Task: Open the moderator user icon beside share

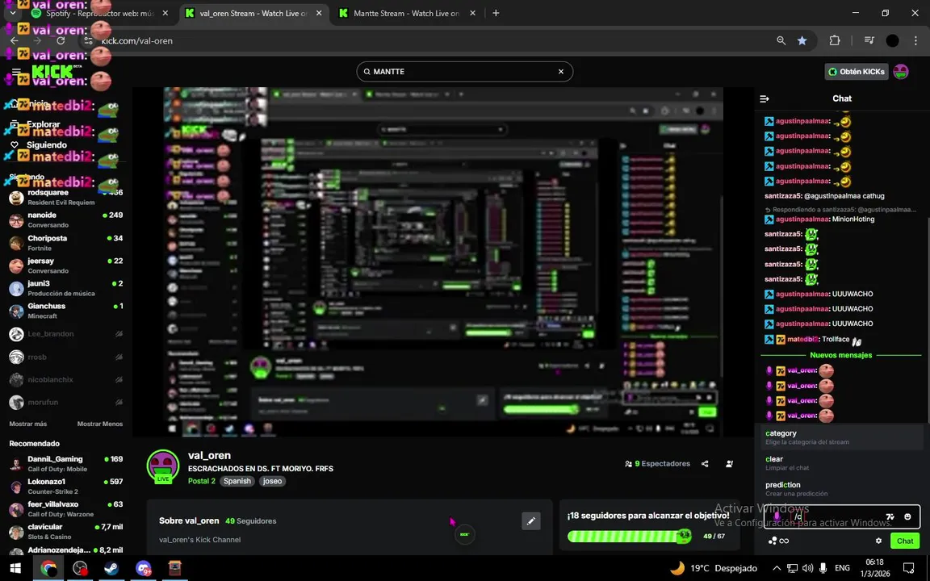Action: 730,464
